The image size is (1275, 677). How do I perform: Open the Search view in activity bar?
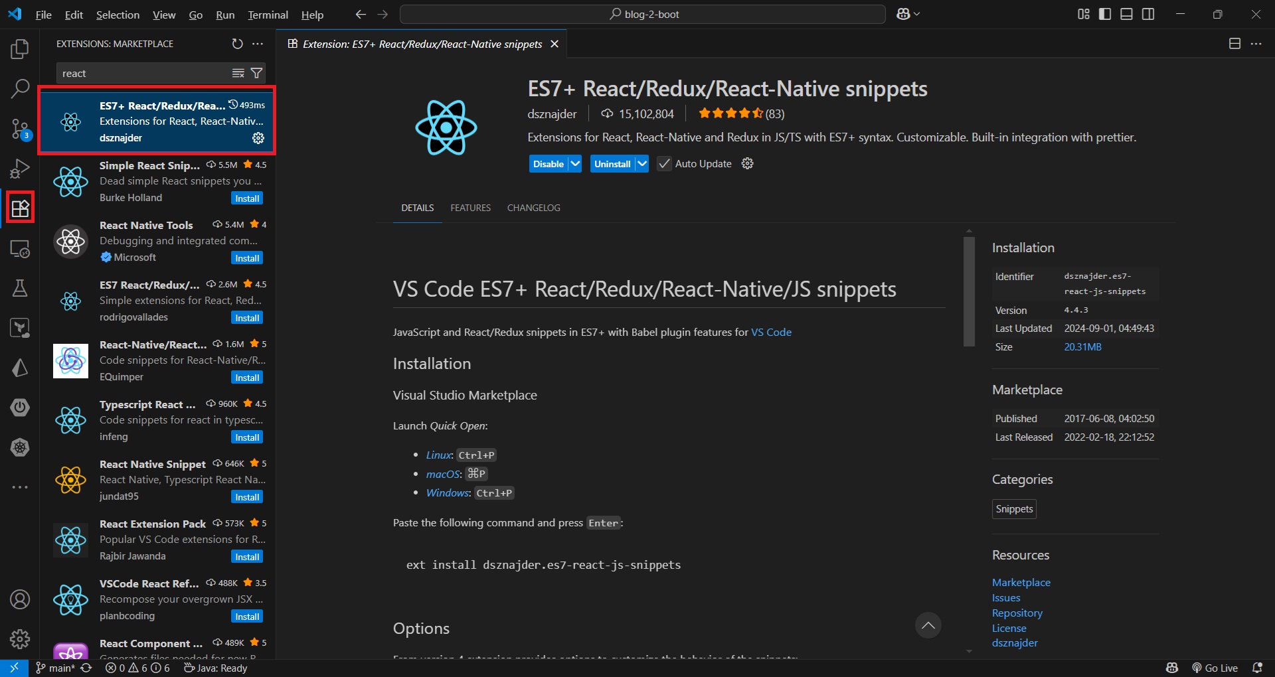pyautogui.click(x=20, y=88)
